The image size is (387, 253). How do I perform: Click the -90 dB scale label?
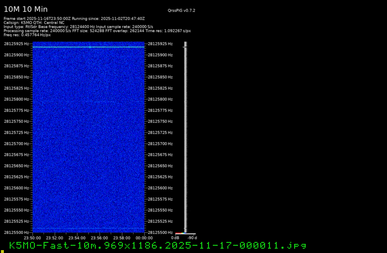tap(192, 238)
